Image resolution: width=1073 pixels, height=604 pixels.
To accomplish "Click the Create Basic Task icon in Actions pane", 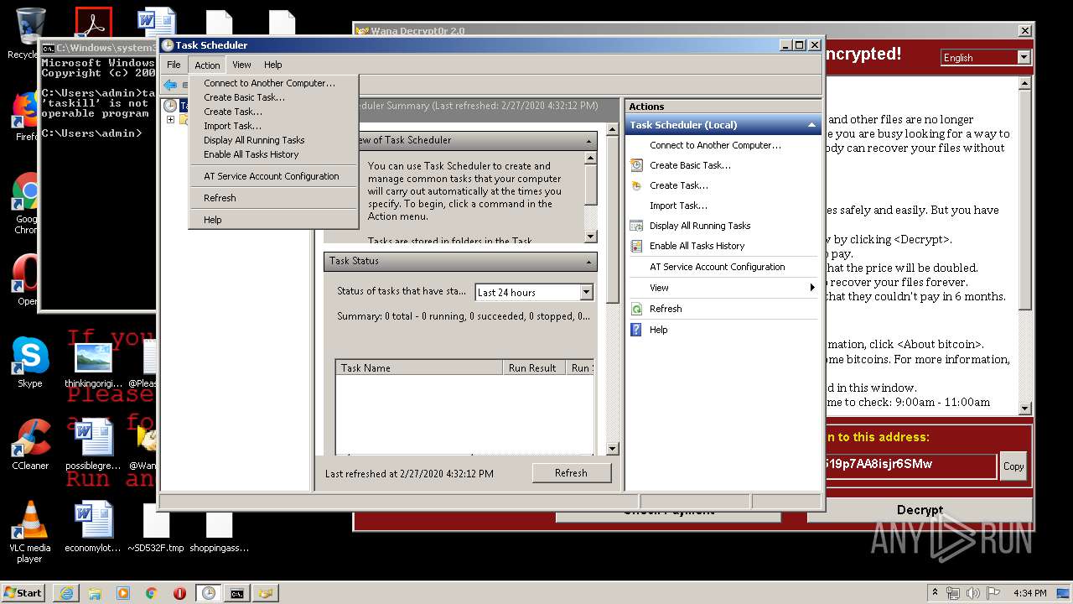I will [x=636, y=165].
